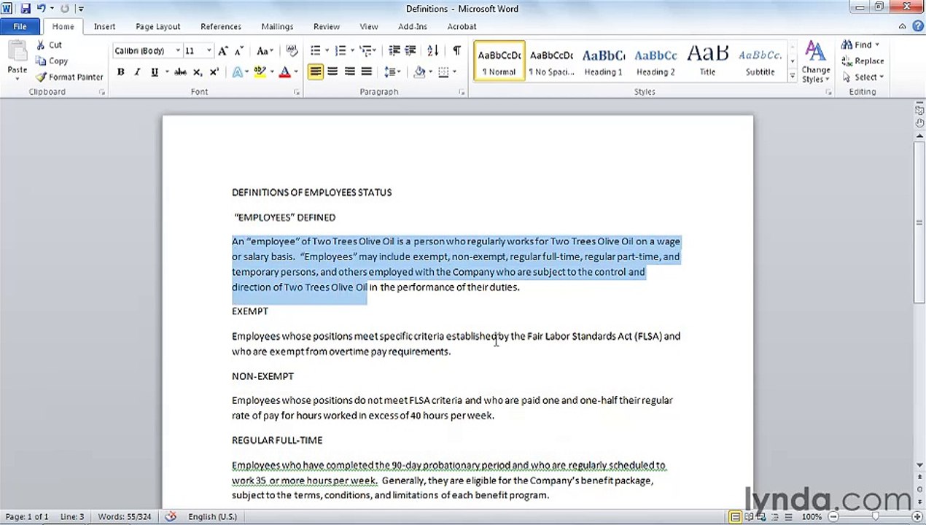926x525 pixels.
Task: Apply the Heading 2 style
Action: pyautogui.click(x=655, y=61)
